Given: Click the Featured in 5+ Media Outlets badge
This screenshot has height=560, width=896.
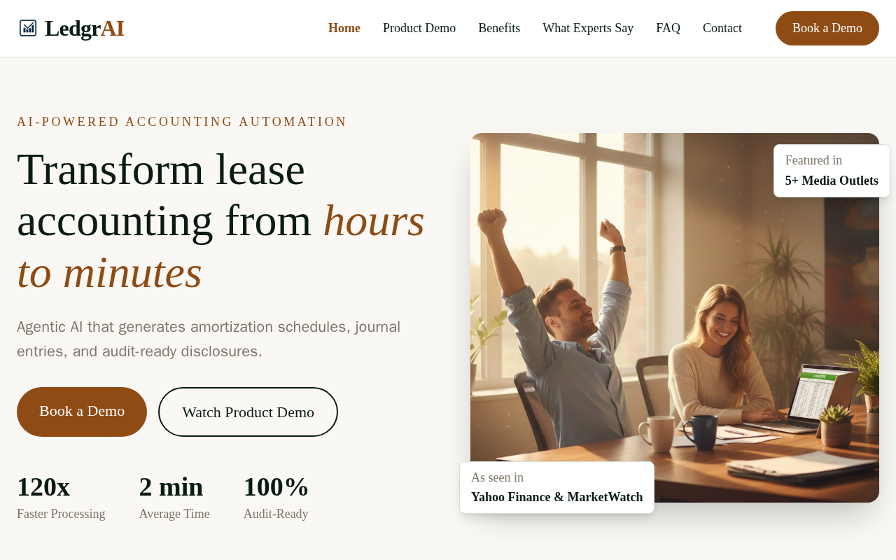Looking at the screenshot, I should tap(832, 171).
